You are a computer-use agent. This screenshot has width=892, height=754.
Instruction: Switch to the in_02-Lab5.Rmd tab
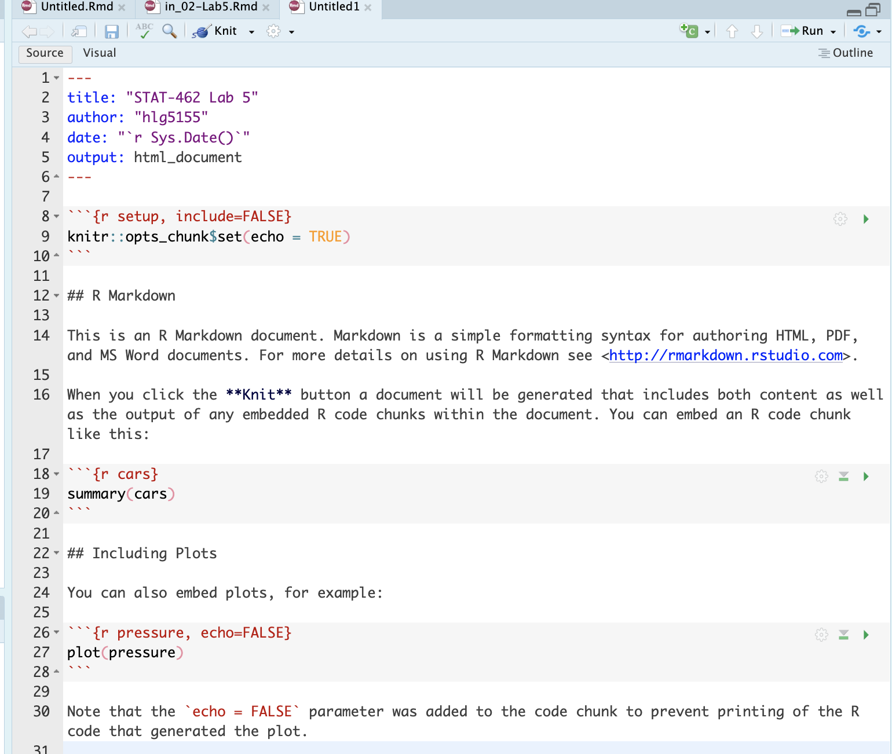pos(211,7)
